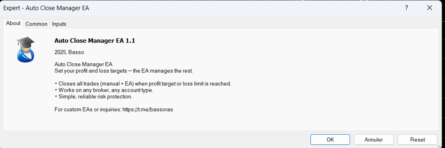Click the Expert Advisor graduation cap icon
Viewport: 445px width, 148px height.
[25, 50]
